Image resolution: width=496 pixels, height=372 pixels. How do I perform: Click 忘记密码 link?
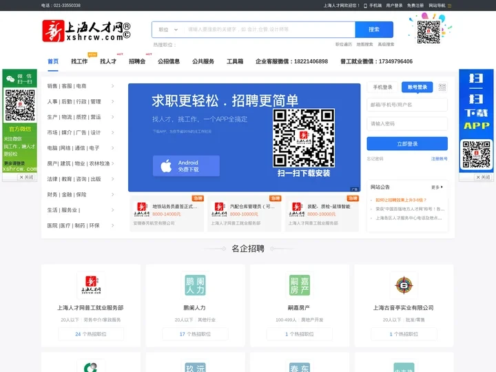(375, 159)
